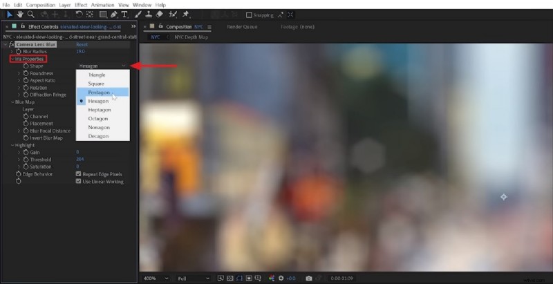Image resolution: width=553 pixels, height=284 pixels.
Task: Click the exposure value +0.0
Action: [x=290, y=278]
